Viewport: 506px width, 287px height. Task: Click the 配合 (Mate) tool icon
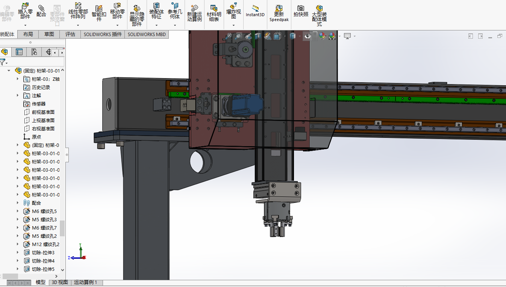(x=41, y=11)
